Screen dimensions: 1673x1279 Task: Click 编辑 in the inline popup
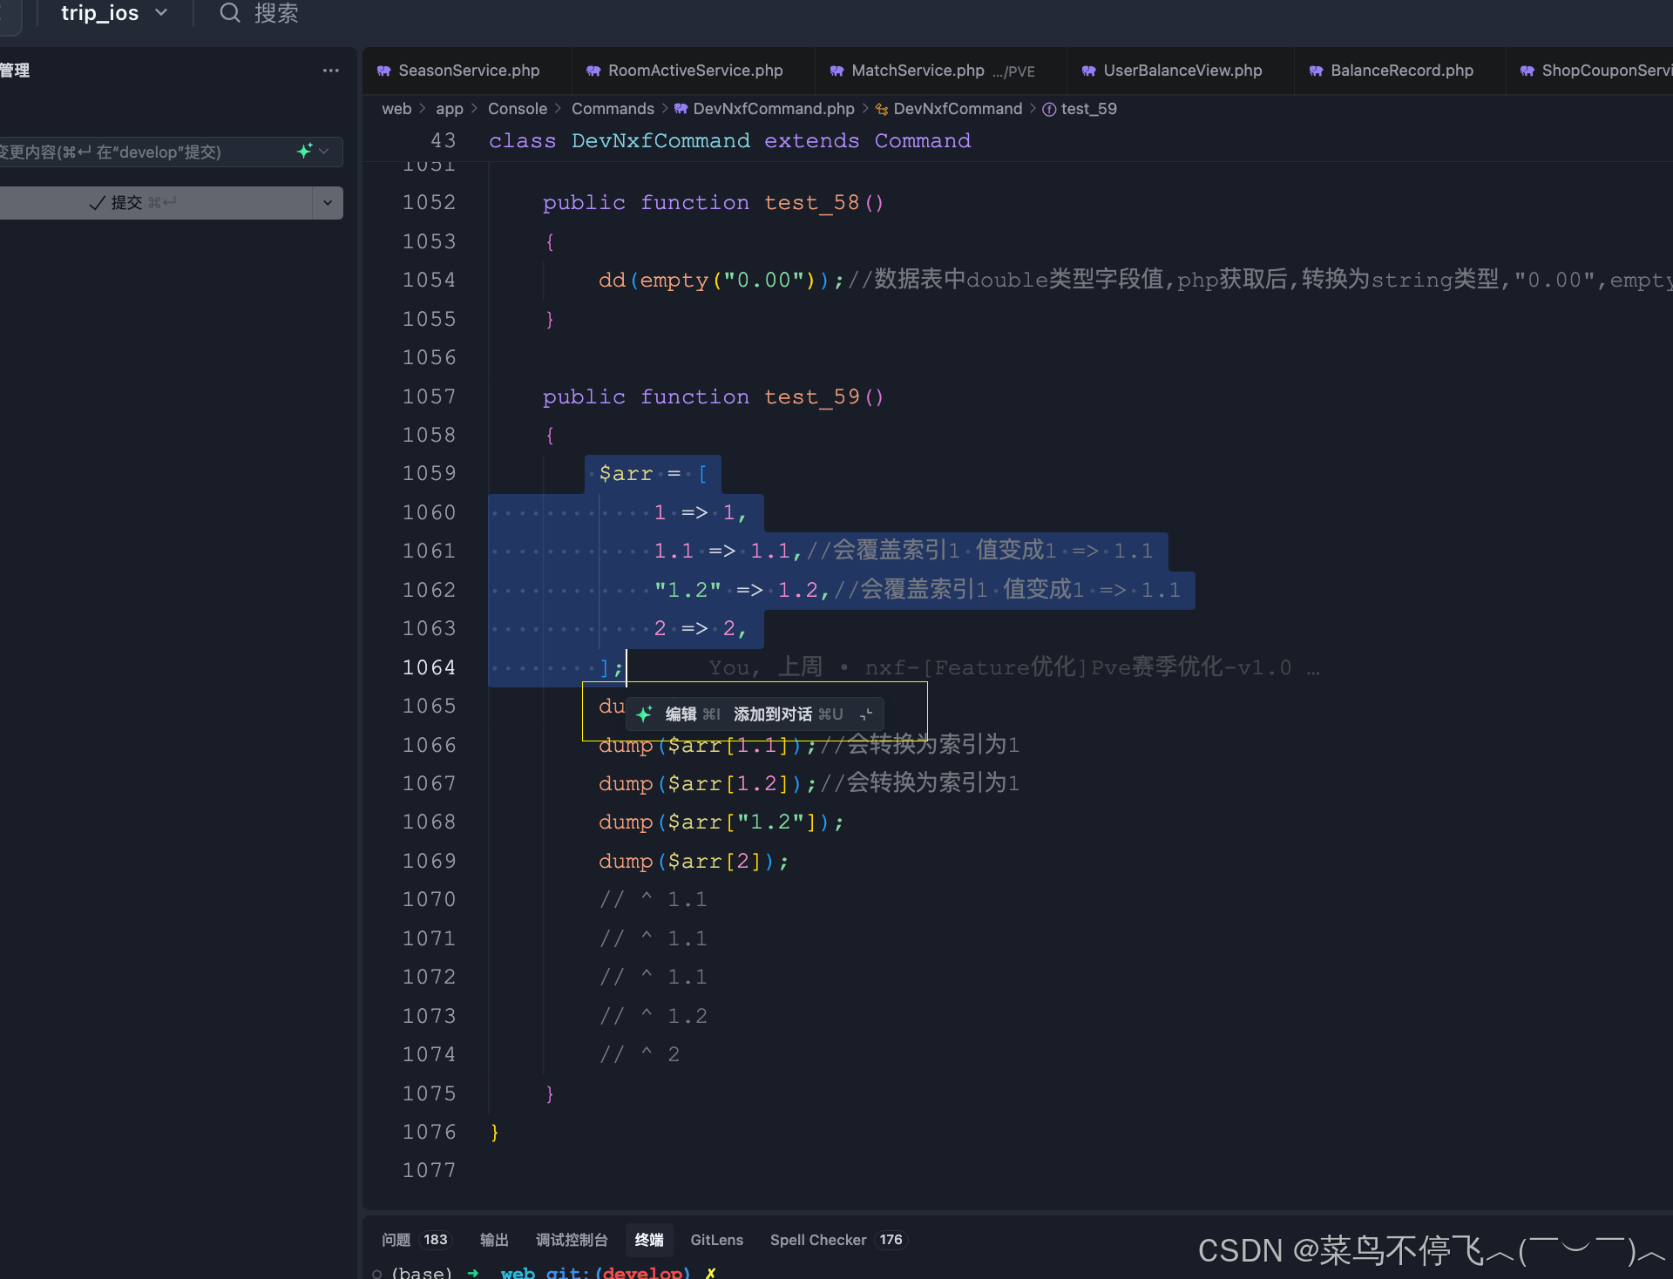(681, 714)
